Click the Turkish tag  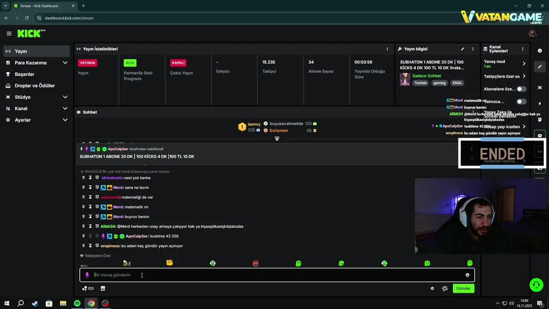tap(420, 83)
